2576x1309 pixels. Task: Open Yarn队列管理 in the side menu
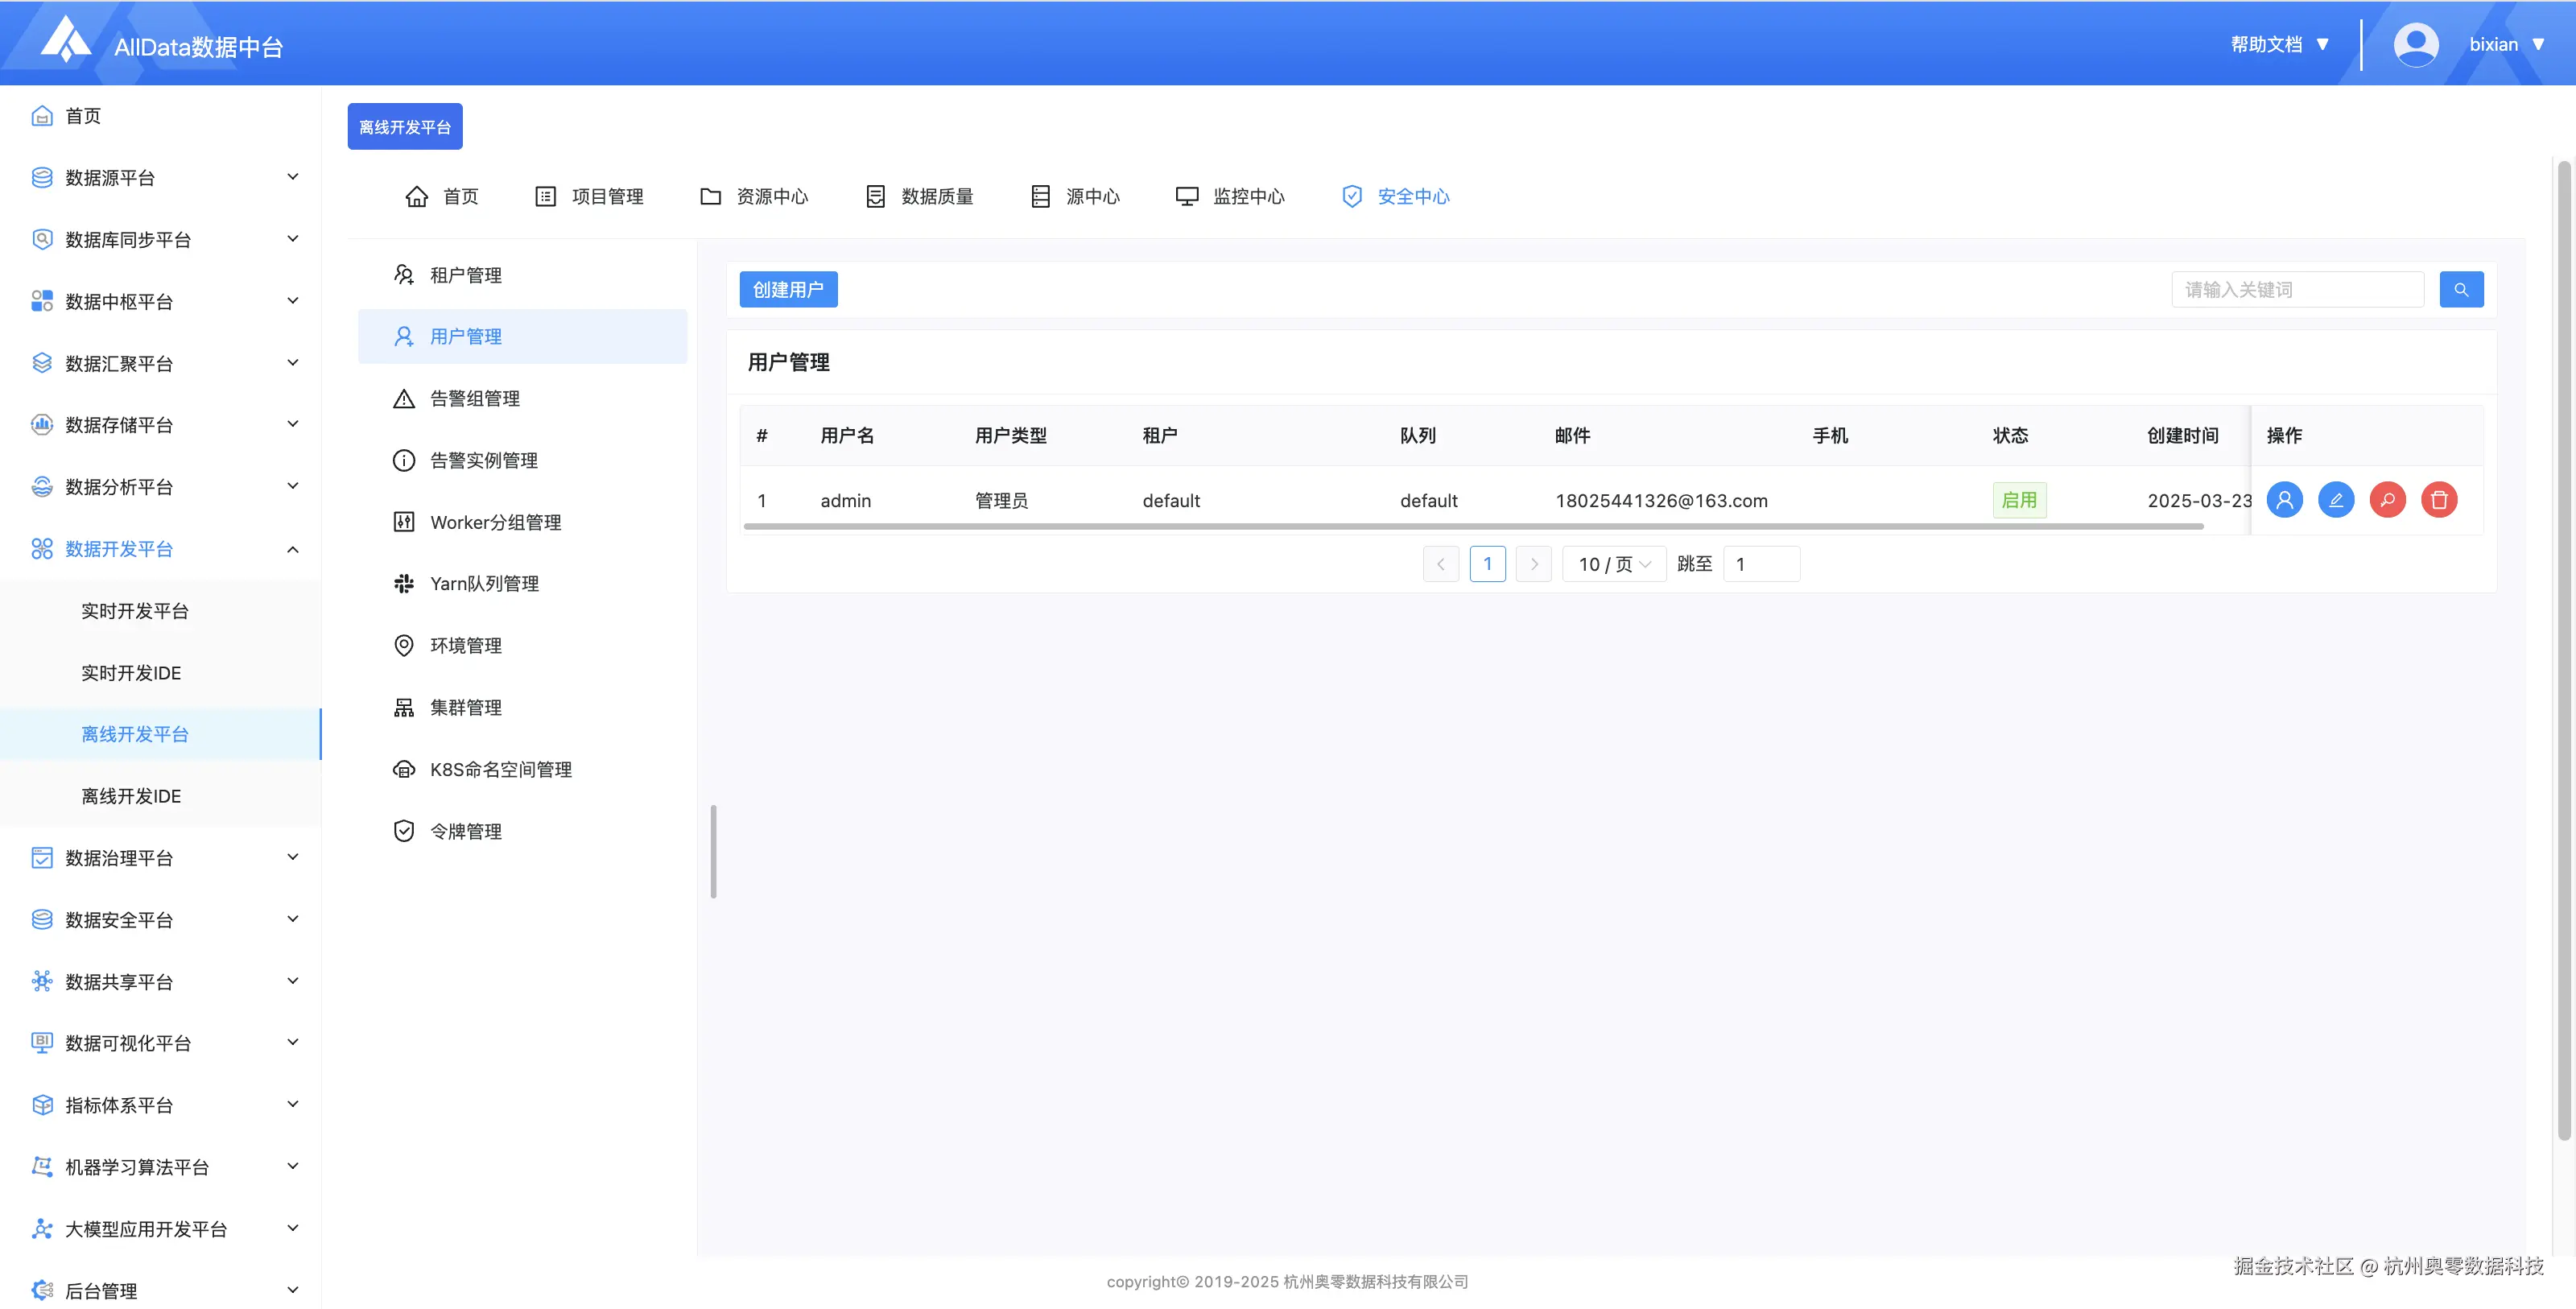(x=484, y=584)
